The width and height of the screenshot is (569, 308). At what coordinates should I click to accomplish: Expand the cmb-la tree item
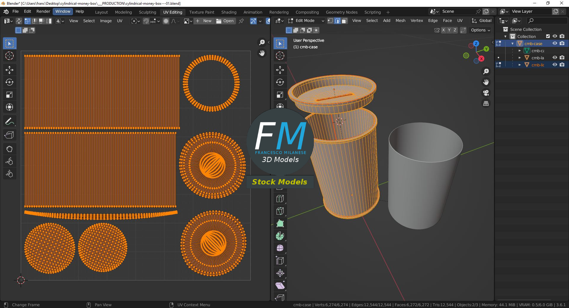pyautogui.click(x=520, y=58)
